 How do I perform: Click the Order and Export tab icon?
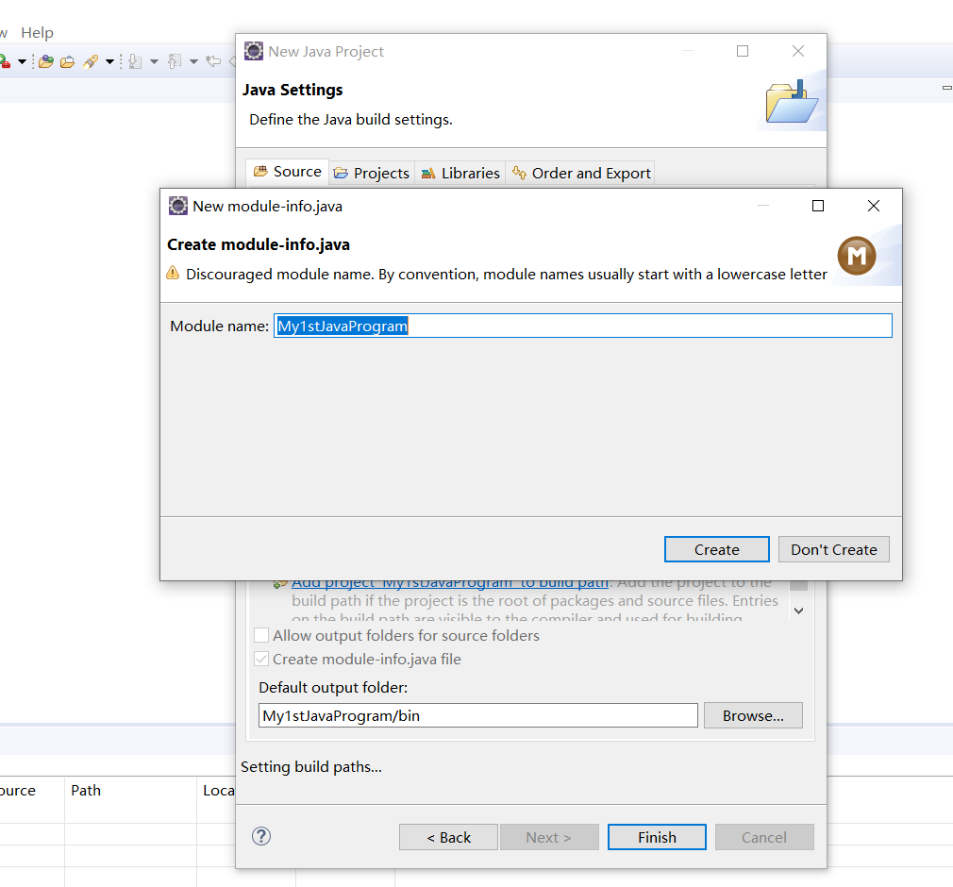(519, 173)
